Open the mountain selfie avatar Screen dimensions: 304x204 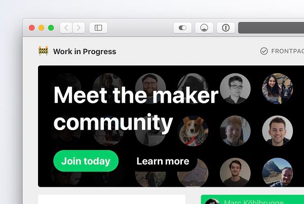[278, 173]
